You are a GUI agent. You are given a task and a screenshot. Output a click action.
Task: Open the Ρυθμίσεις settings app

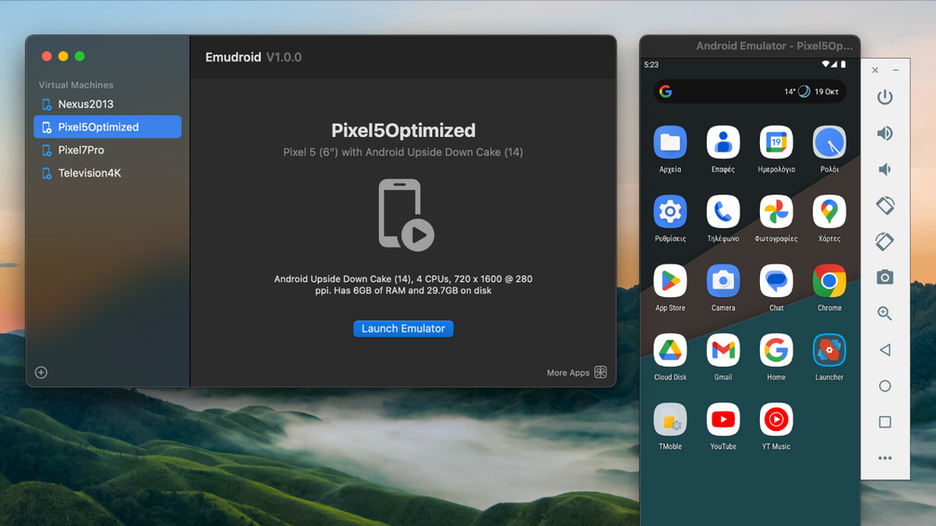pyautogui.click(x=670, y=211)
